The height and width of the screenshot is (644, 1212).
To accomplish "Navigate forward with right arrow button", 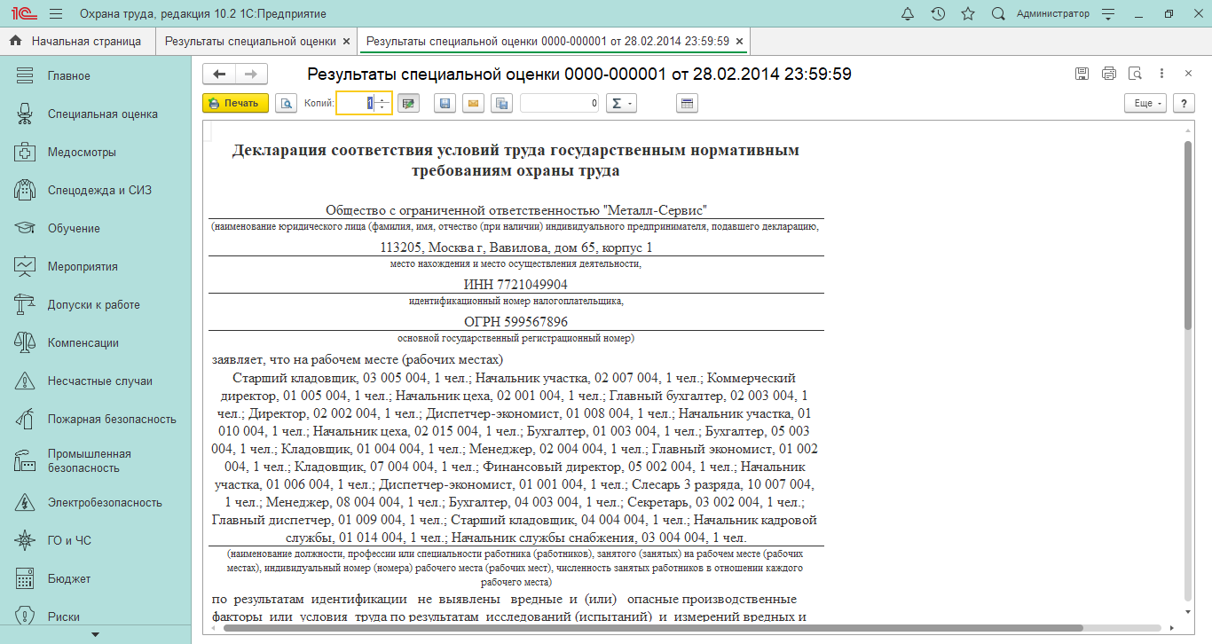I will (x=251, y=75).
